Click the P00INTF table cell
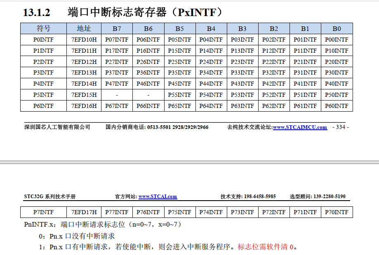The image size is (379, 255). [x=337, y=40]
